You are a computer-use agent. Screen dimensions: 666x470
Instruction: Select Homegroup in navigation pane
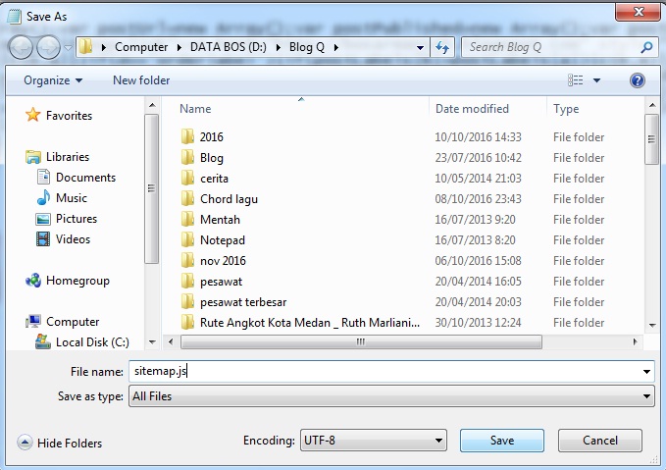pos(77,281)
